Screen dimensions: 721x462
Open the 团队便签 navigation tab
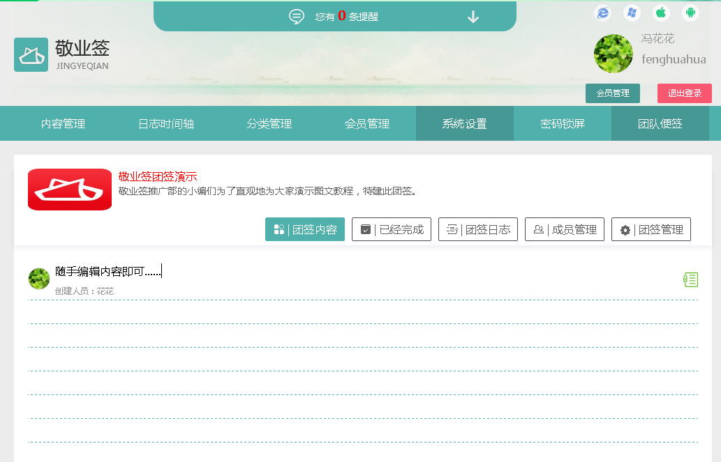660,123
